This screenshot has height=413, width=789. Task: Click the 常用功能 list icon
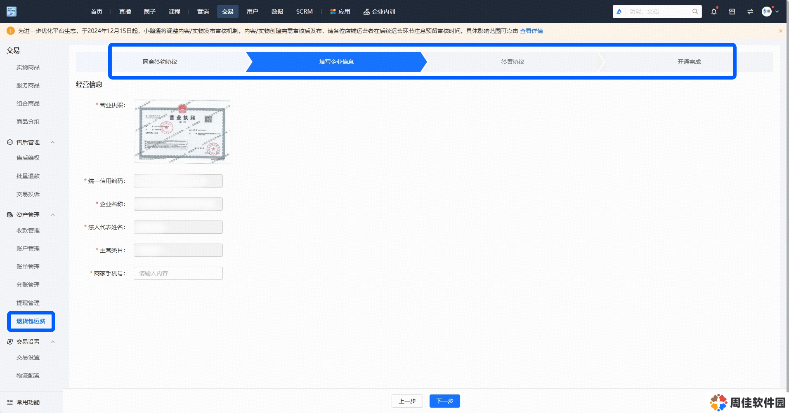(10, 402)
